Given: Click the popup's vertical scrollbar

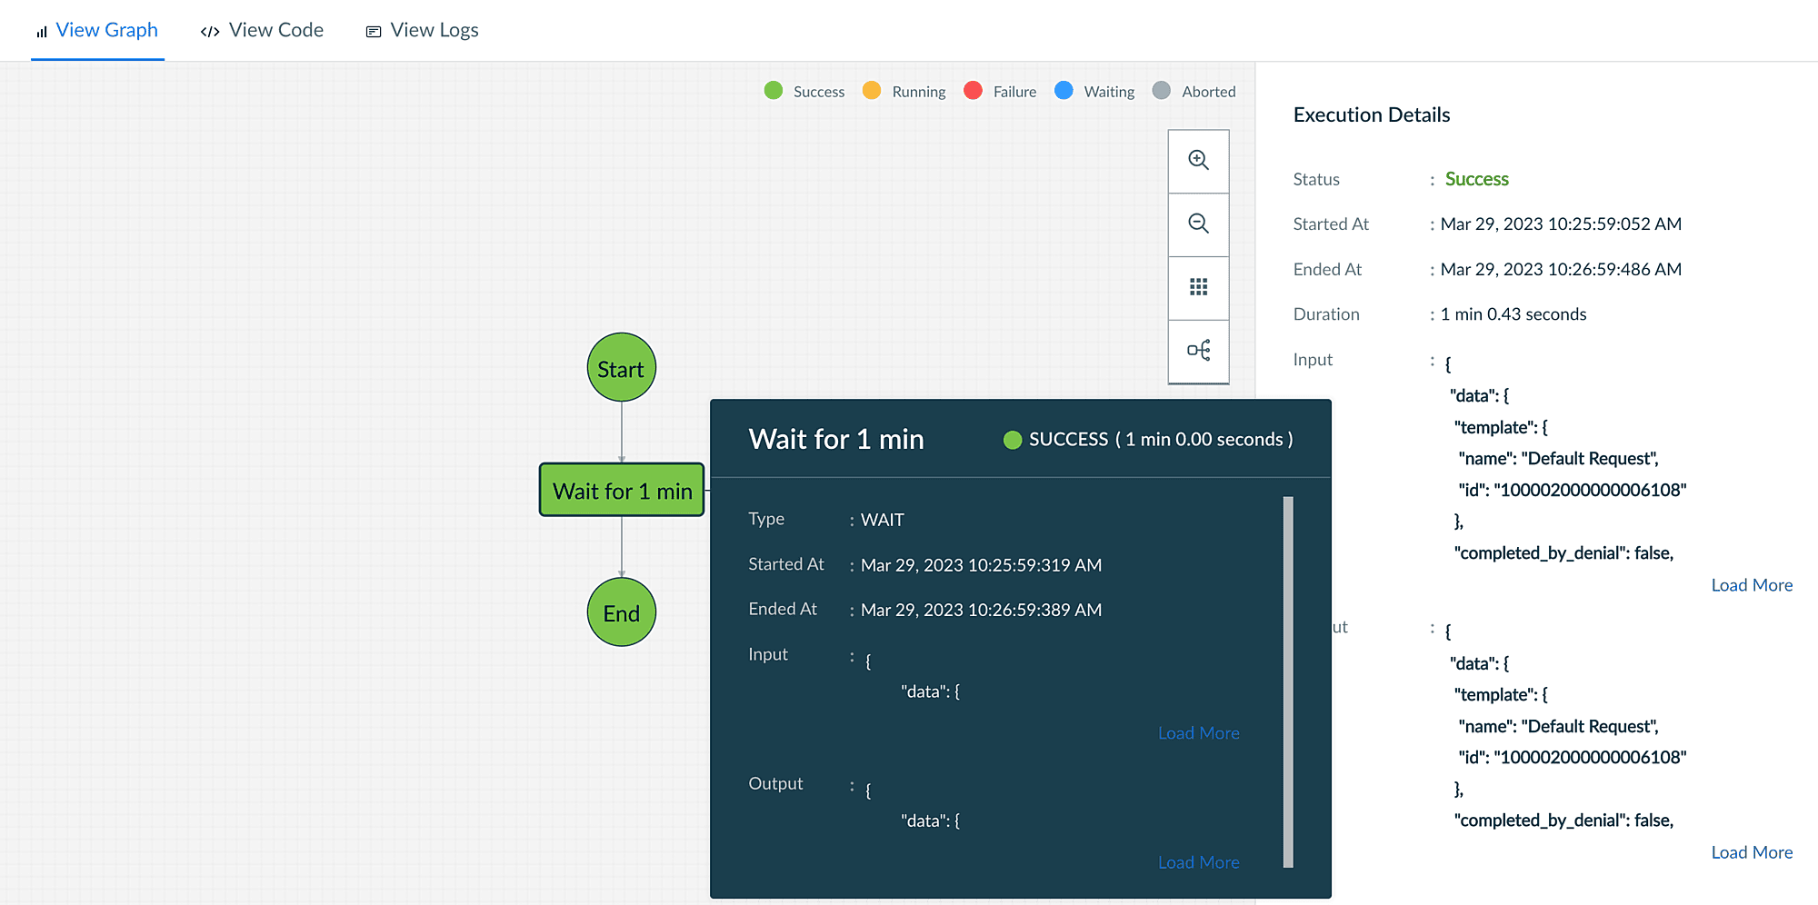Looking at the screenshot, I should pos(1287,681).
